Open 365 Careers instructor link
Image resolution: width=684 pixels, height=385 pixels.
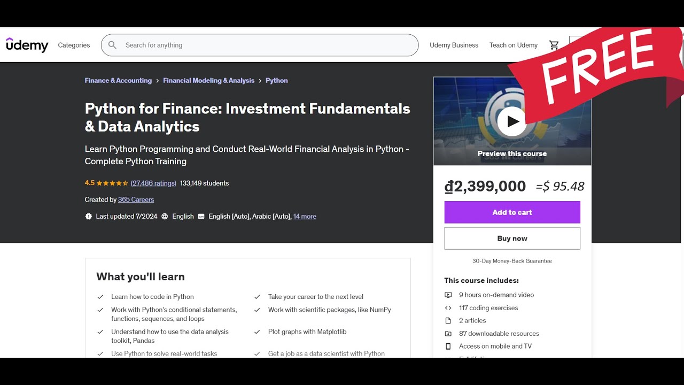pos(136,199)
